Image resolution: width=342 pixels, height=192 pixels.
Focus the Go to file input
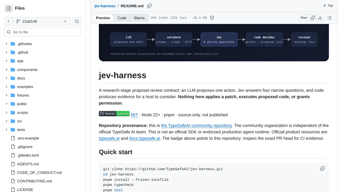[43, 32]
